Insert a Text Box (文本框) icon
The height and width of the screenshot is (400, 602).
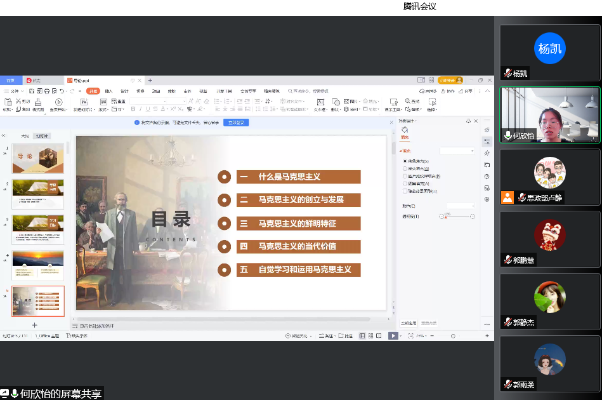click(x=320, y=102)
